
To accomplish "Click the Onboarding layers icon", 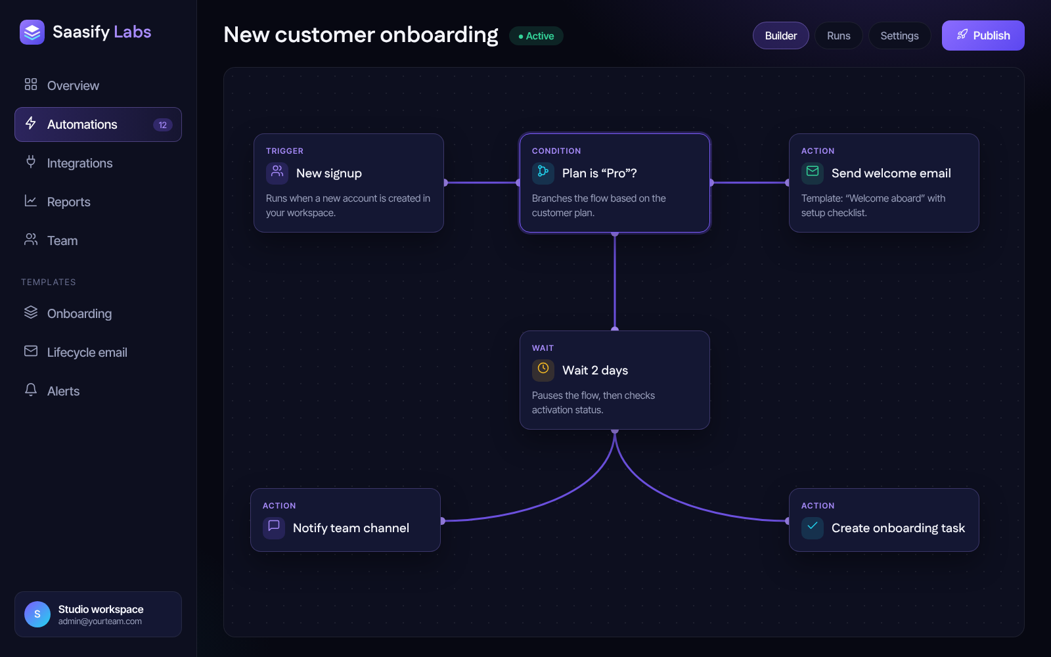I will click(x=31, y=312).
